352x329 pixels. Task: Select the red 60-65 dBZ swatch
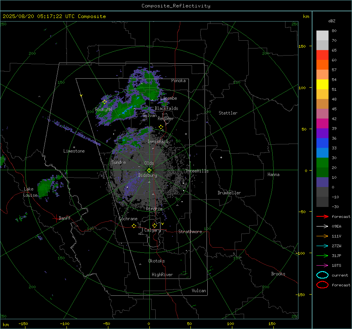322,55
